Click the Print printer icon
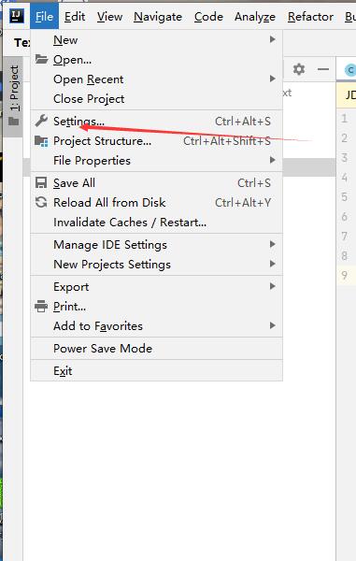Screen dimensions: 356x561 click(x=41, y=307)
